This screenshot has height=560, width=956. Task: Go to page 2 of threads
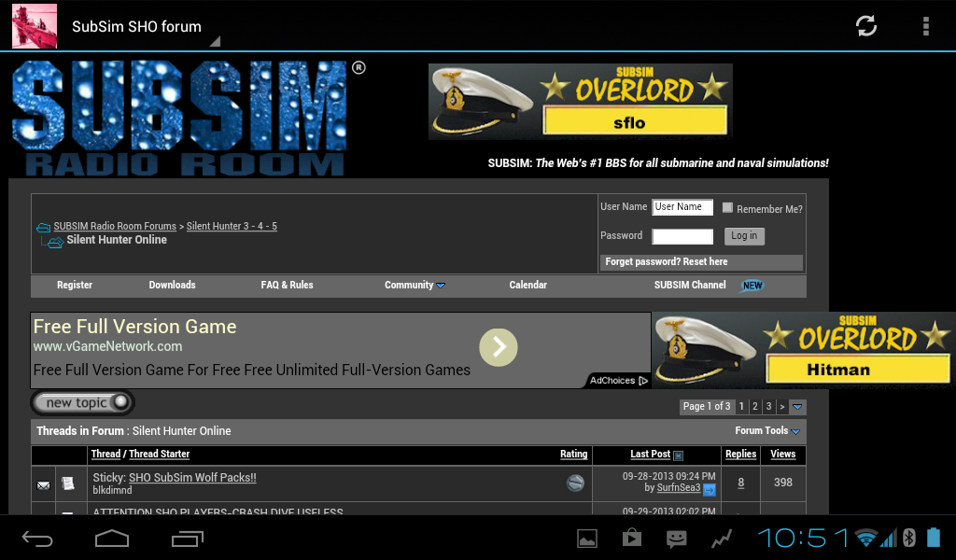click(754, 406)
